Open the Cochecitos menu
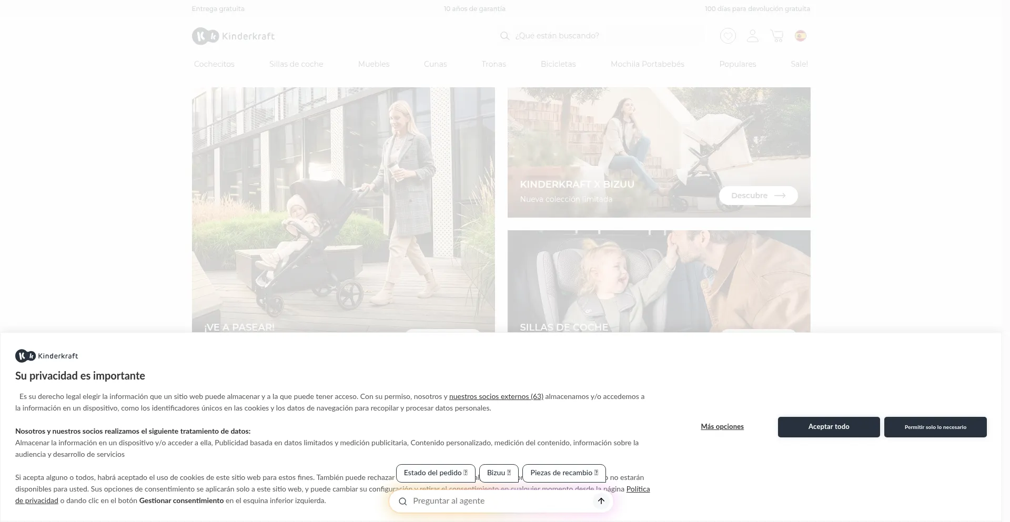This screenshot has width=1010, height=522. tap(214, 64)
